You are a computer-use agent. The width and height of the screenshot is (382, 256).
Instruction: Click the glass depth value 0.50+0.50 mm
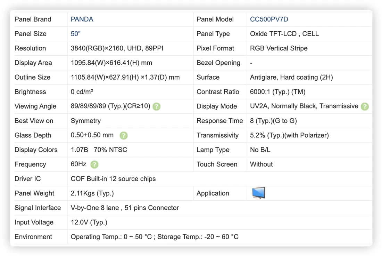[92, 135]
